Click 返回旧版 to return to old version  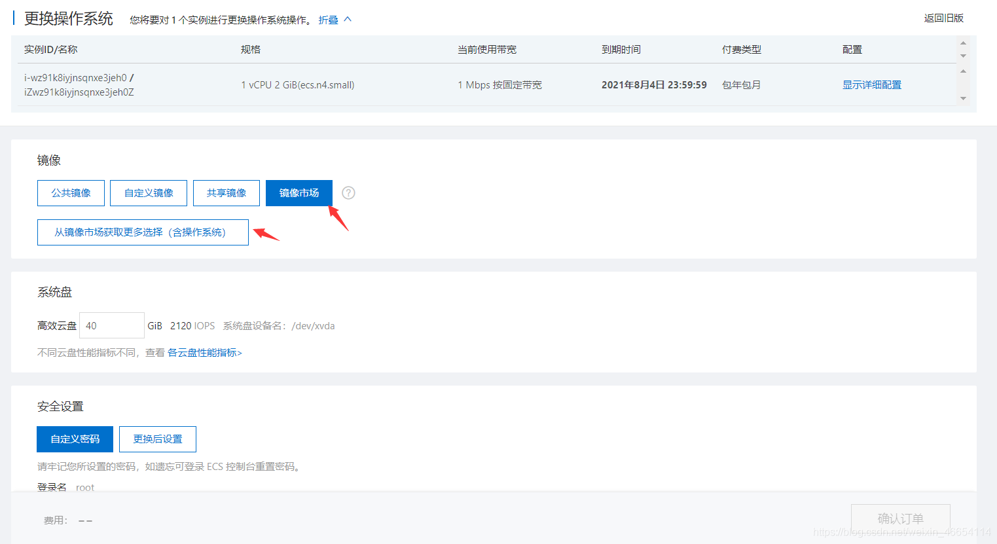[x=944, y=18]
